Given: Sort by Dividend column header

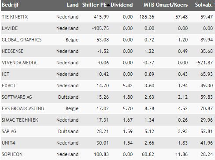Looking at the screenshot, I should click(x=122, y=5).
